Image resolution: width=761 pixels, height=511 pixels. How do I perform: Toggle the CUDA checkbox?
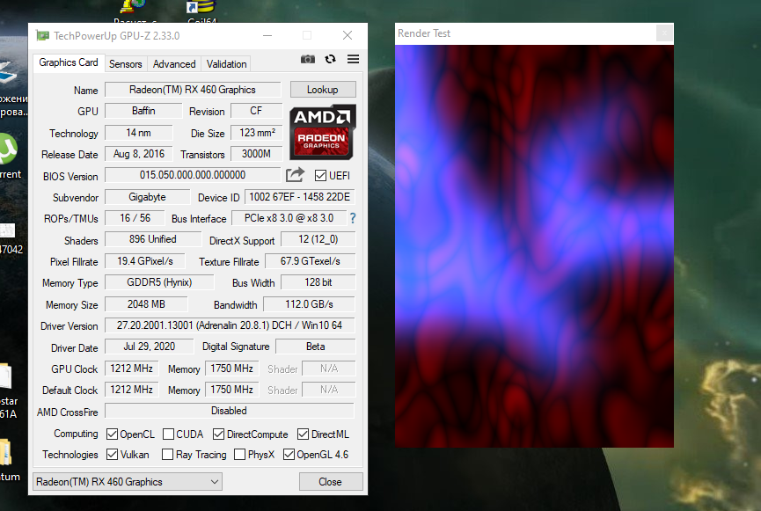tap(168, 434)
